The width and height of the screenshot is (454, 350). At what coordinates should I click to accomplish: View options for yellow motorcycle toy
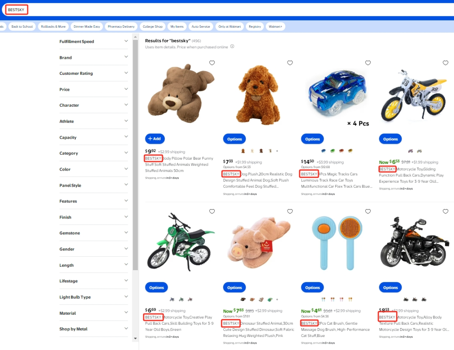pyautogui.click(x=390, y=139)
